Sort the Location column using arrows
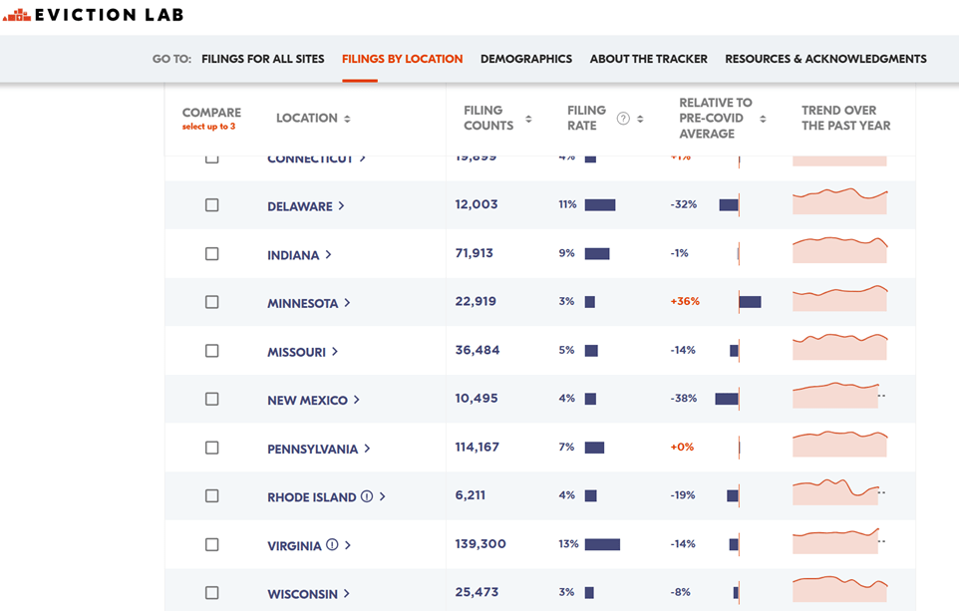Viewport: 959px width, 611px height. (347, 119)
